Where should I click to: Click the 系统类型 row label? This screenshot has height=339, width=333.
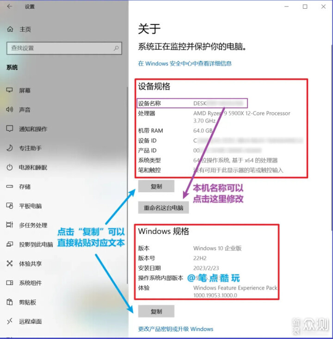point(149,160)
